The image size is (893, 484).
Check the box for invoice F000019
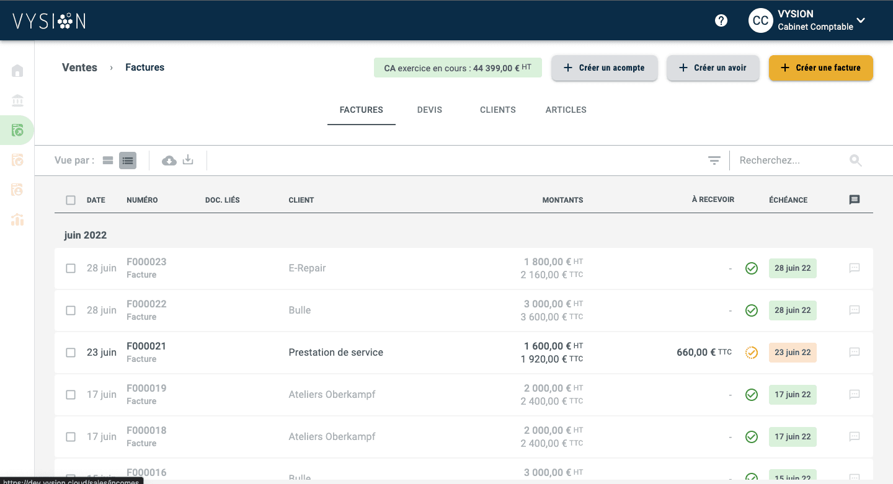point(71,395)
